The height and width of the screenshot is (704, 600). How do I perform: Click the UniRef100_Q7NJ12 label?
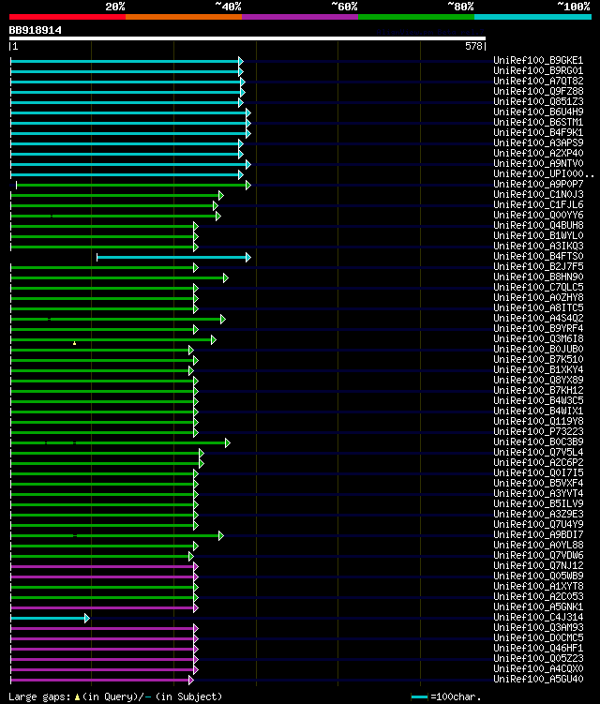538,565
